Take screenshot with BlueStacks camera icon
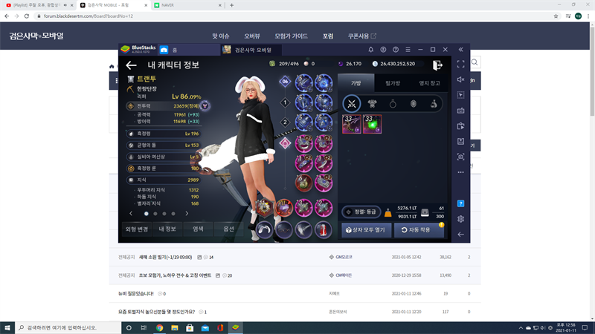Screen dimensions: 595x334 [461, 157]
